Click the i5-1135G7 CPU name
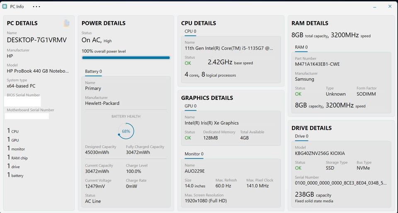This screenshot has height=213, width=398. click(x=229, y=48)
